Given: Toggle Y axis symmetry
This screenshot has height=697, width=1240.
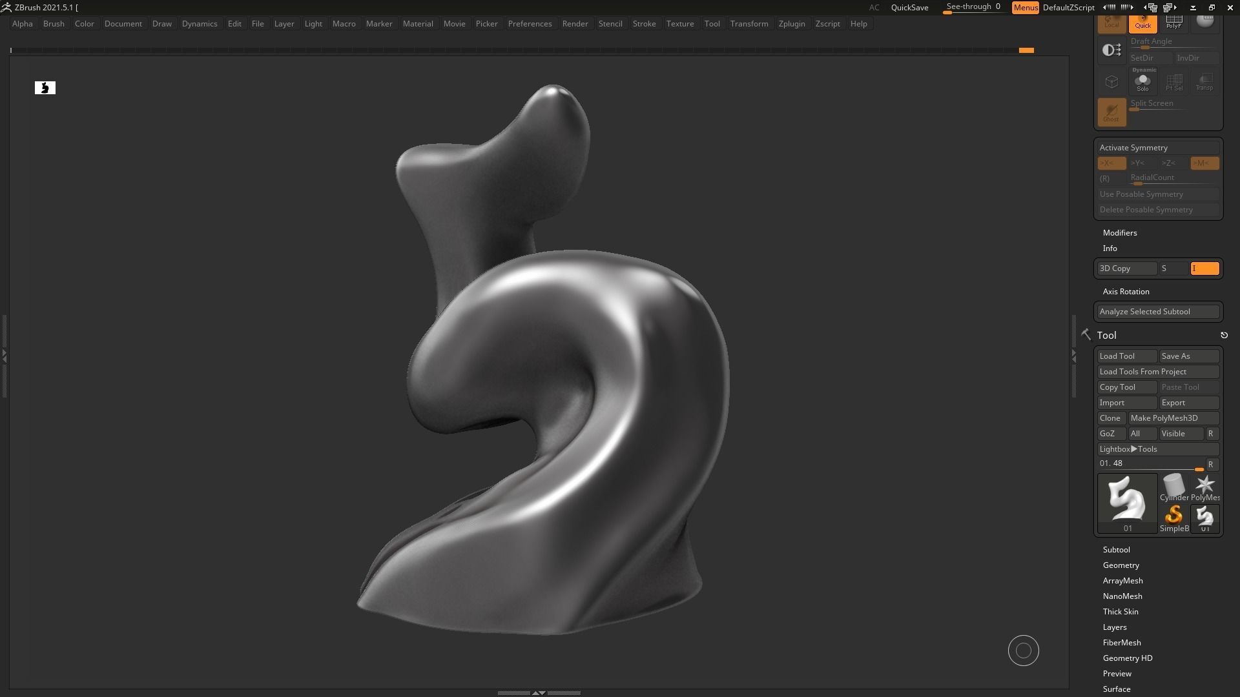Looking at the screenshot, I should click(x=1142, y=163).
